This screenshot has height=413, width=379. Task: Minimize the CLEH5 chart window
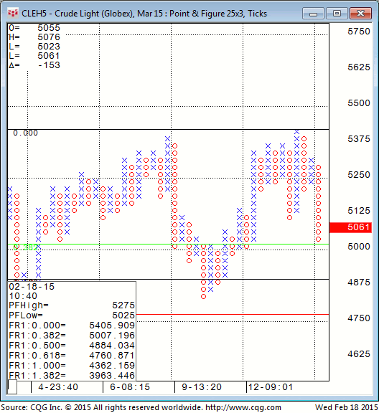point(313,14)
